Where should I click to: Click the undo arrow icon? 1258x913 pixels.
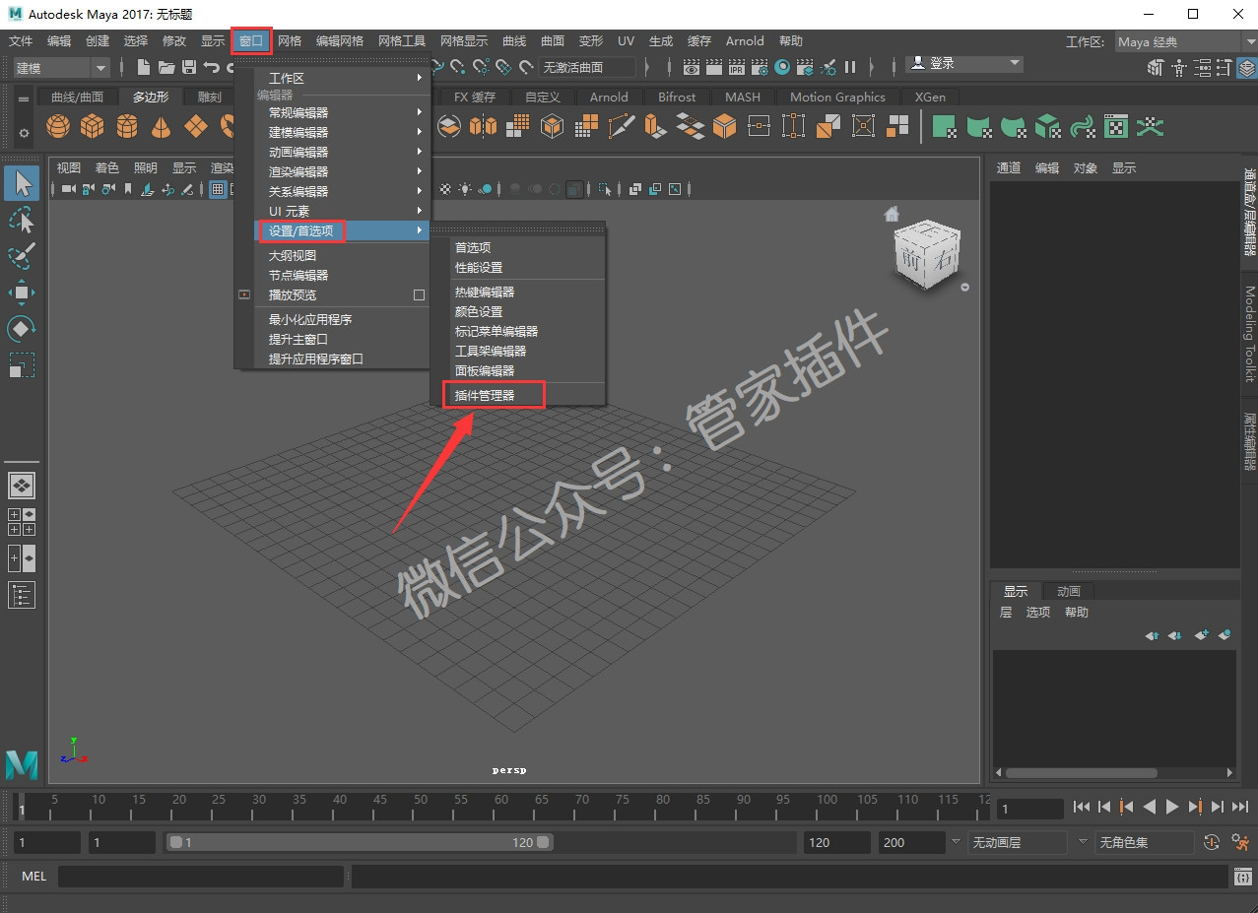211,67
